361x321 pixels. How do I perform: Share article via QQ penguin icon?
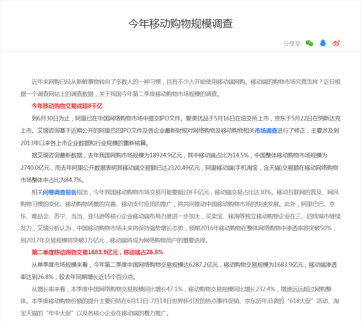(323, 43)
